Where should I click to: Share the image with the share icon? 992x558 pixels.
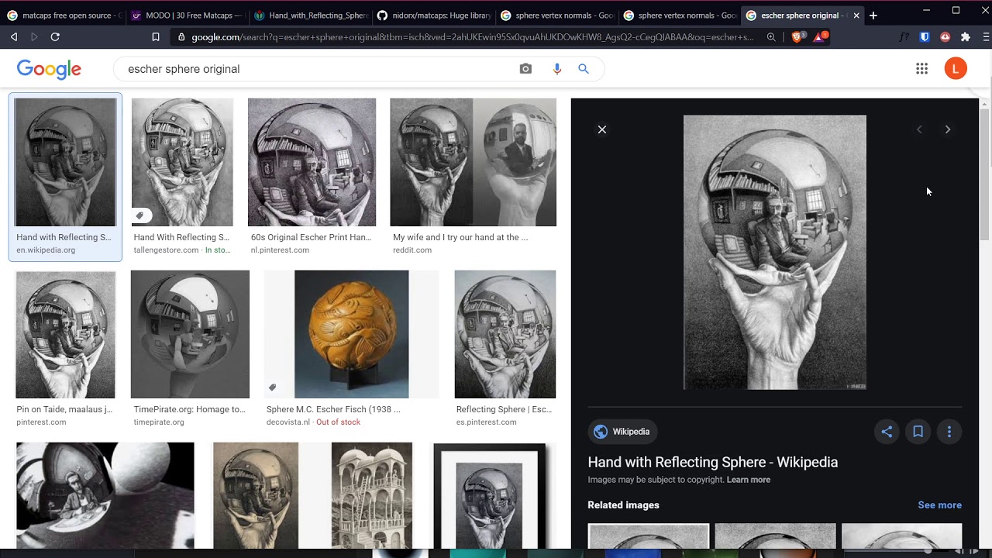click(x=887, y=432)
